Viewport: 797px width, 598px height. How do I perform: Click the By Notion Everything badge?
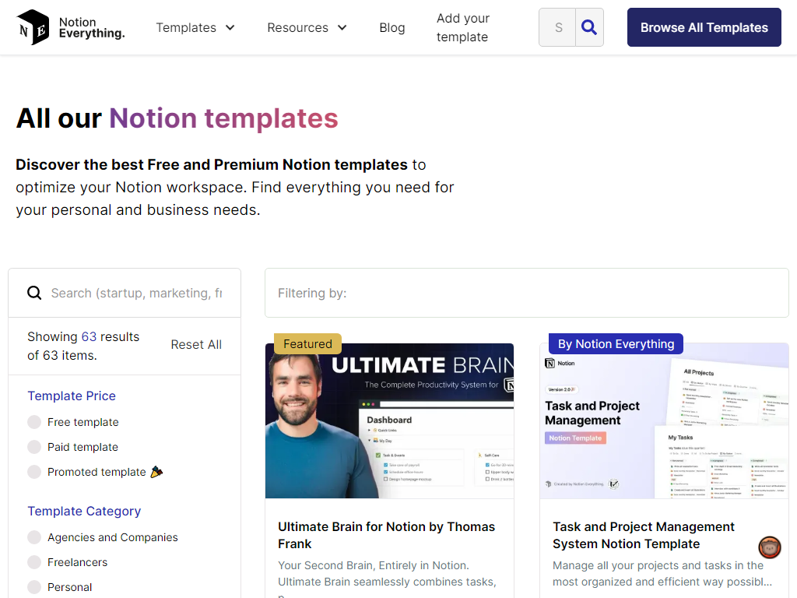[616, 343]
